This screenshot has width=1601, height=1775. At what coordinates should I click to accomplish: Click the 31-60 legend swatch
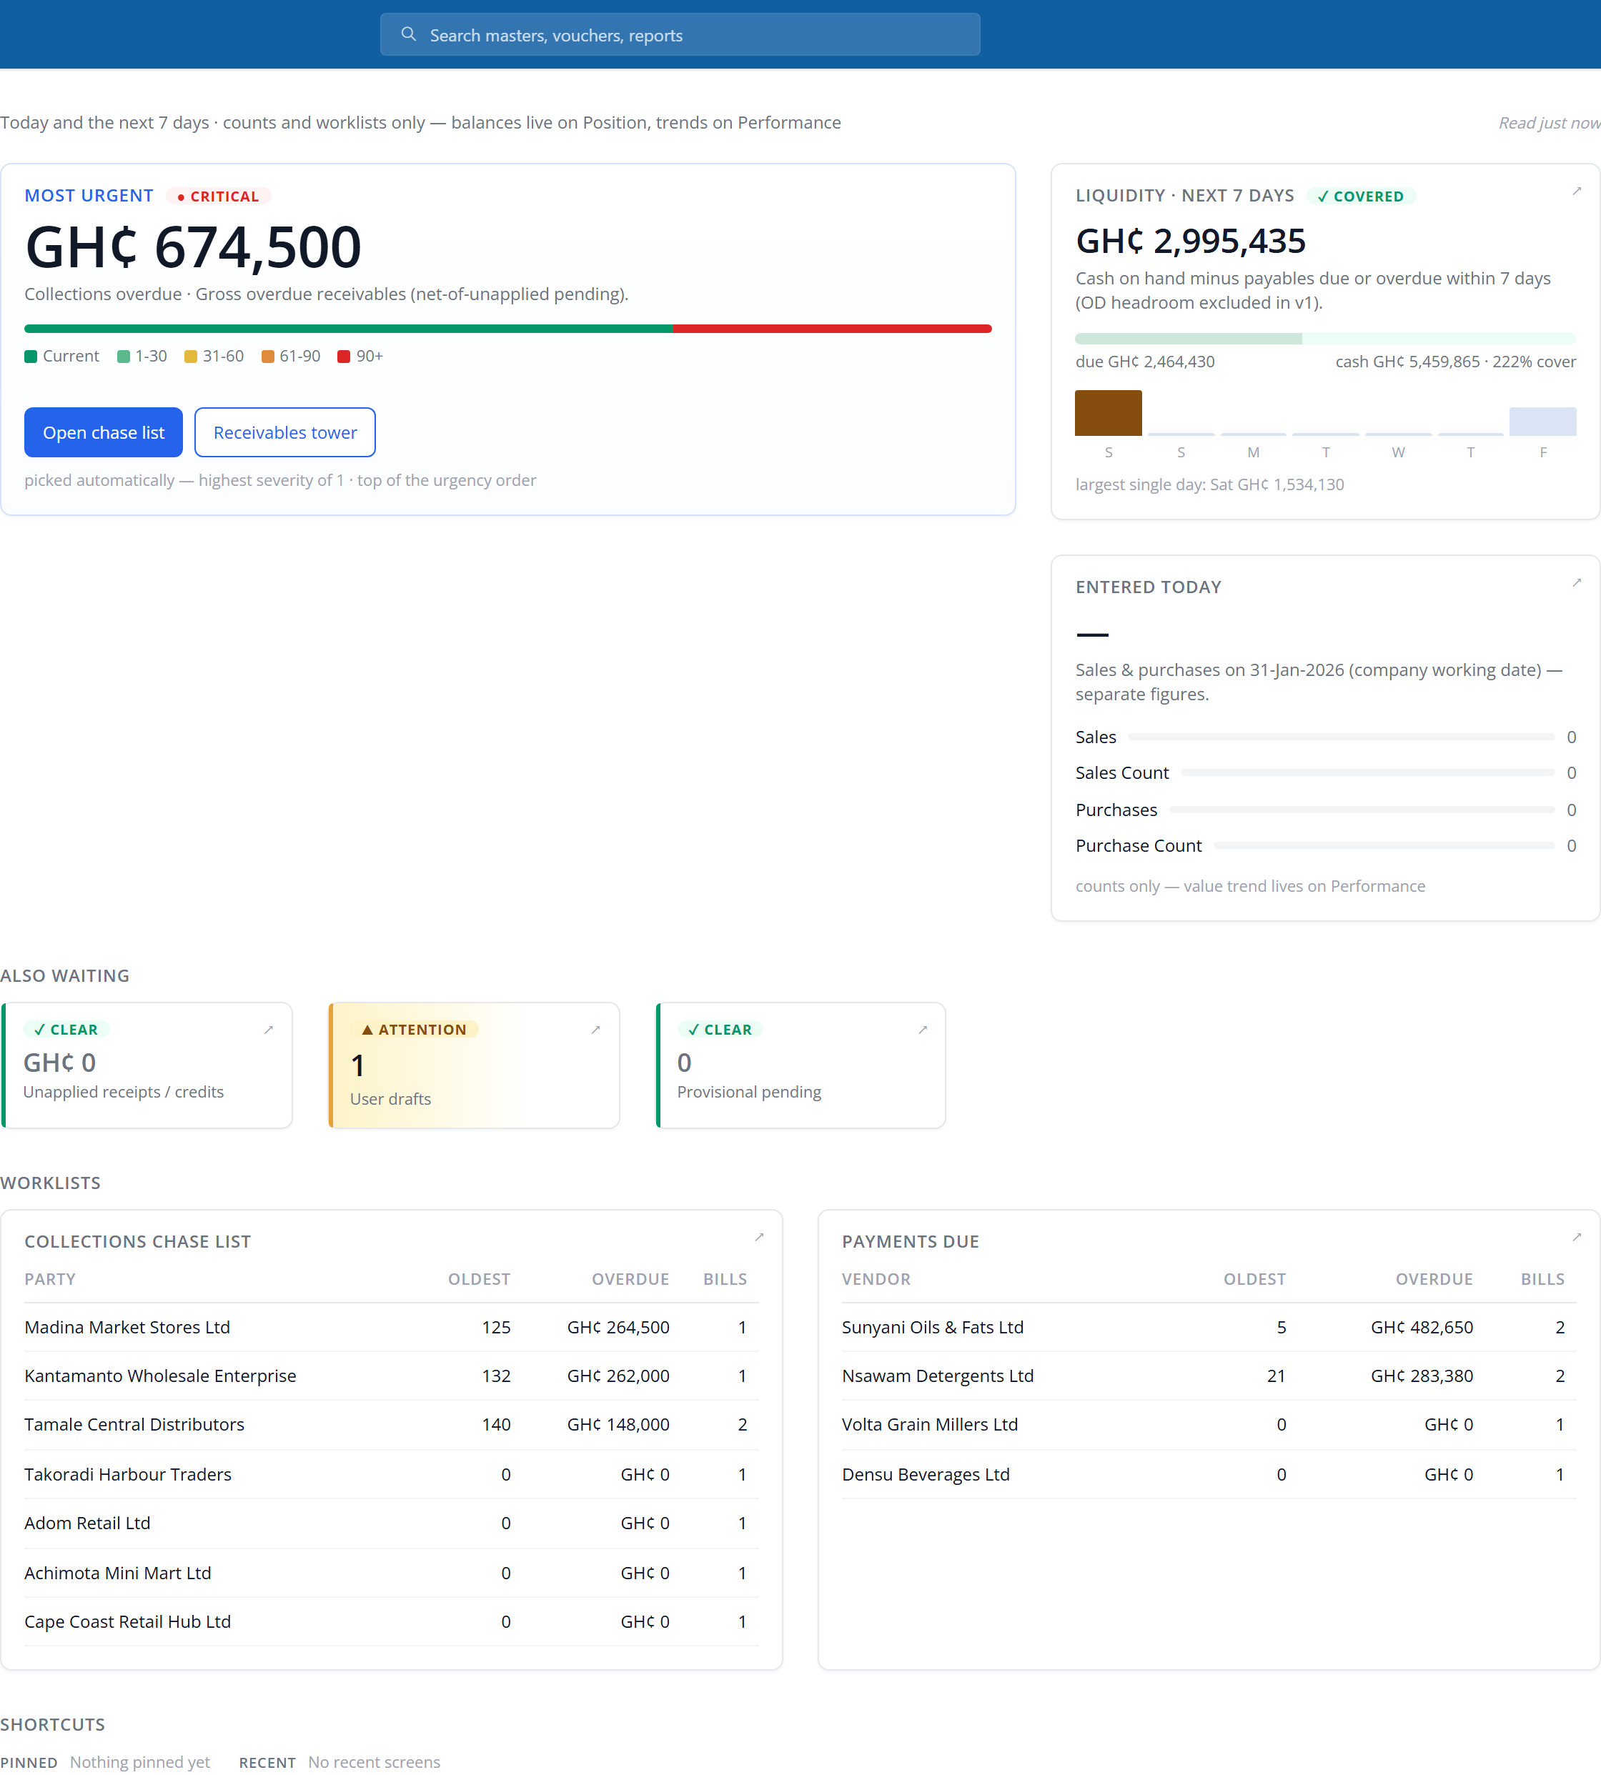(x=191, y=357)
